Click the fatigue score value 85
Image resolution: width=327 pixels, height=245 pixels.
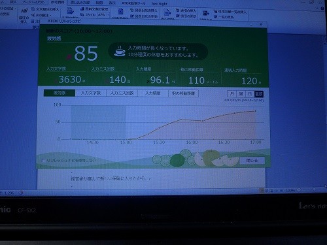coord(86,54)
